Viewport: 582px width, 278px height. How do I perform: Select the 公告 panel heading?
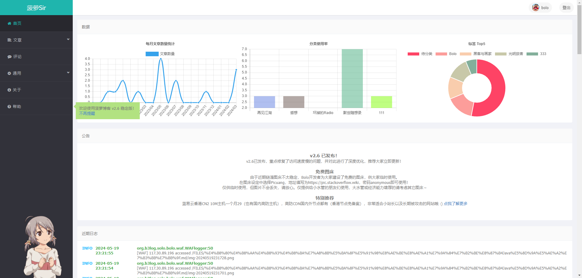(86, 136)
